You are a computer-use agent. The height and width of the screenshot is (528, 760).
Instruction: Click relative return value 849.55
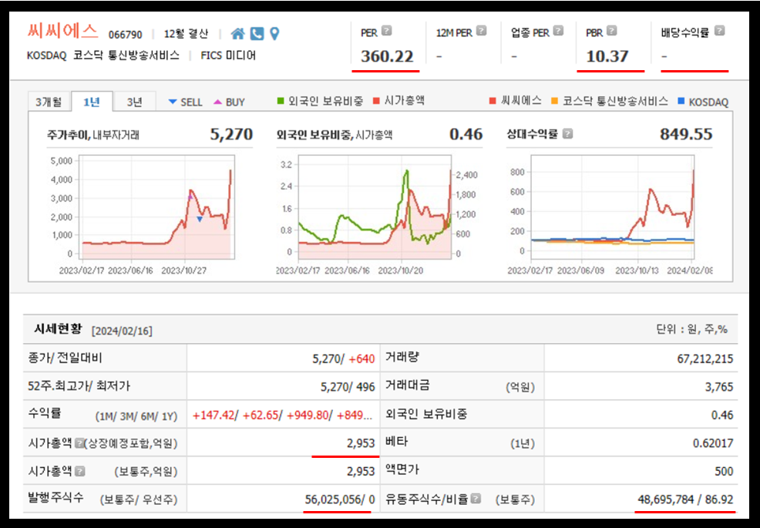tap(686, 134)
